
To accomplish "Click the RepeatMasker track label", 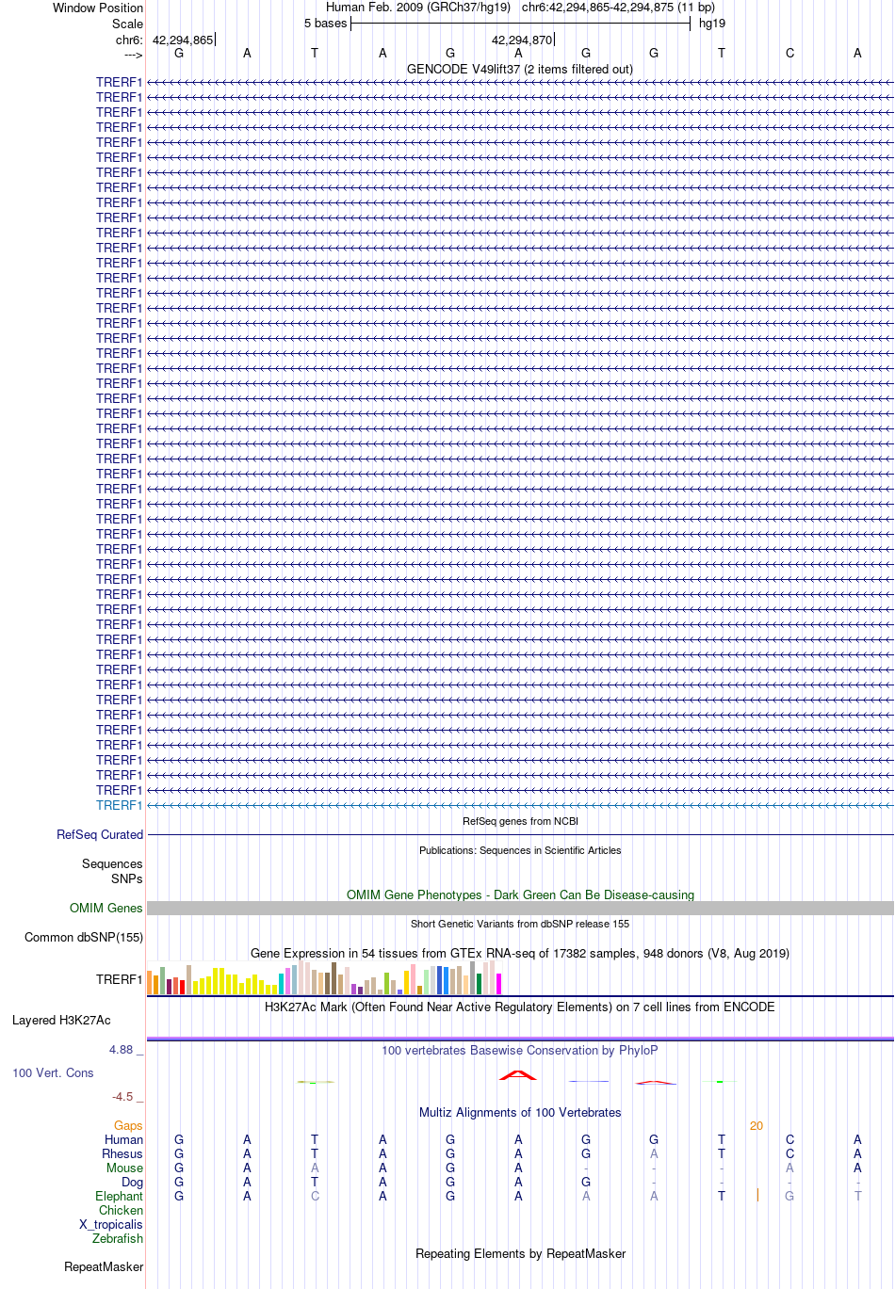I will (104, 1266).
